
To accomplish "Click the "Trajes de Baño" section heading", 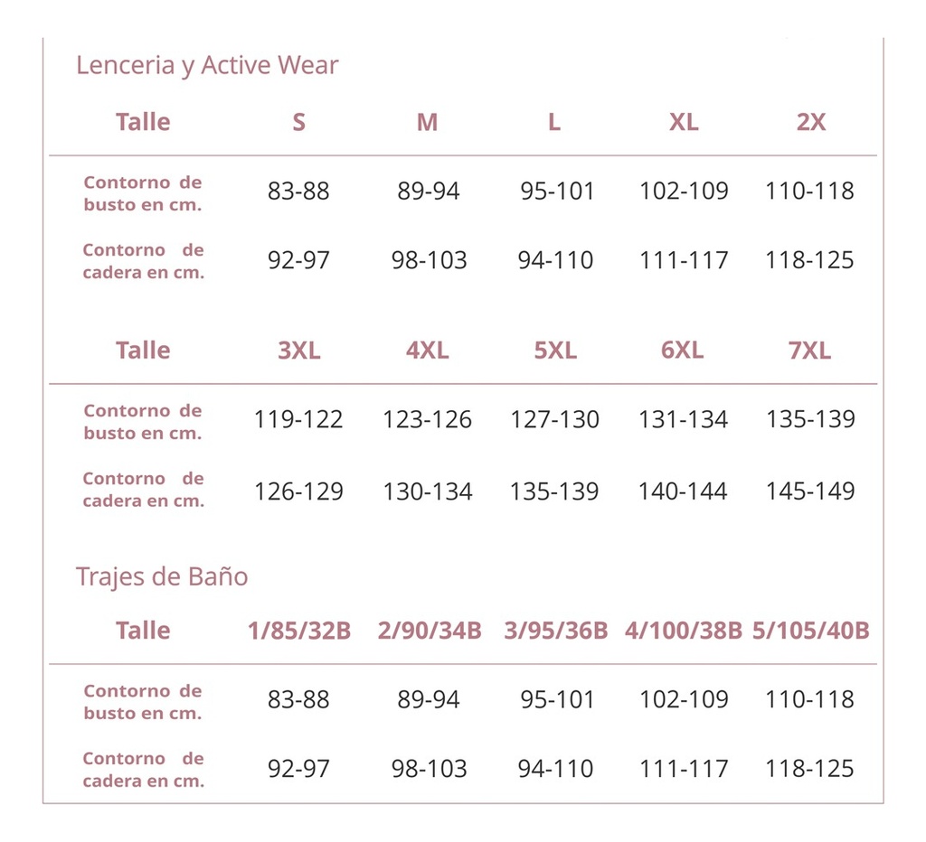I will click(x=162, y=576).
